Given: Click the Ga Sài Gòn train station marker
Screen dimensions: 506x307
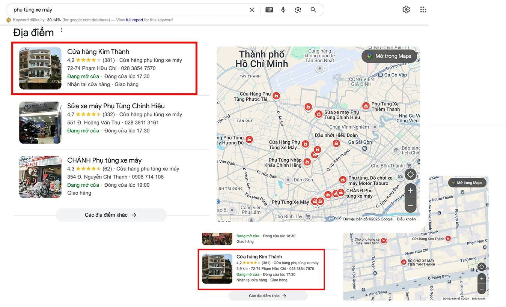Looking at the screenshot, I should [364, 148].
